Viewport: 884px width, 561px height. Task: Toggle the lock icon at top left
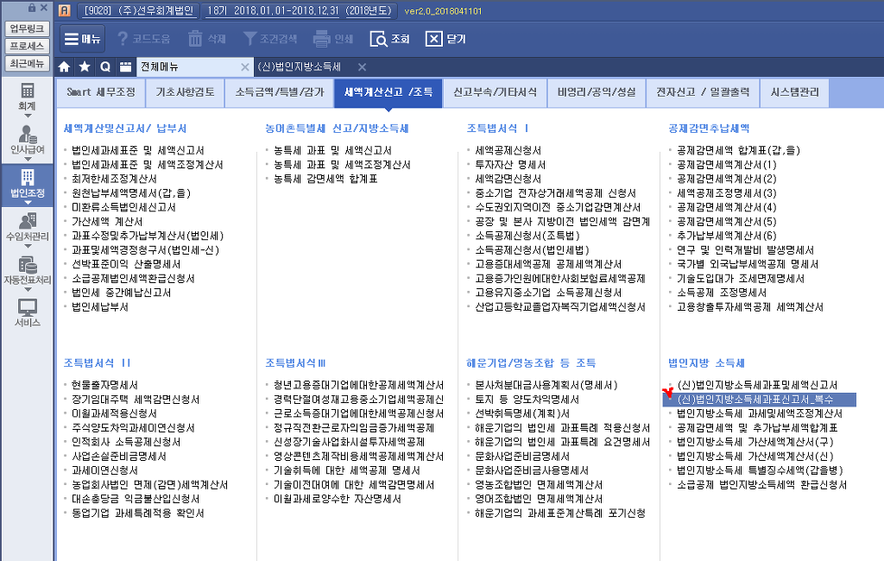tap(32, 8)
